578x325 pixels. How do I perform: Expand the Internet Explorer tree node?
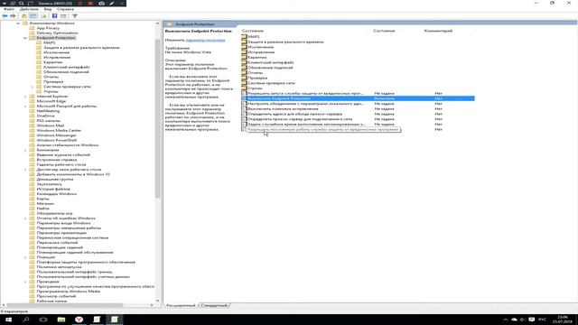click(x=25, y=97)
